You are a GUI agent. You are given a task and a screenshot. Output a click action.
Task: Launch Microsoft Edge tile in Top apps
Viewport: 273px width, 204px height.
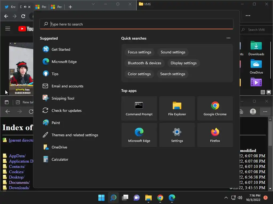click(x=139, y=135)
